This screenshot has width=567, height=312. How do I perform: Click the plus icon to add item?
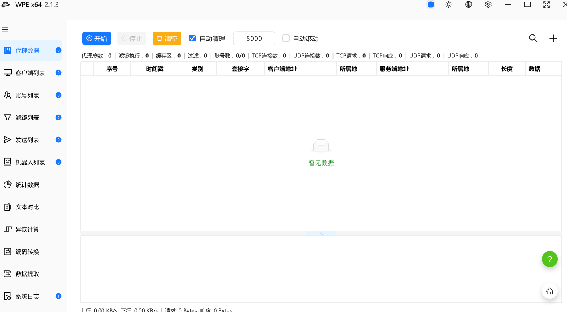(x=553, y=38)
